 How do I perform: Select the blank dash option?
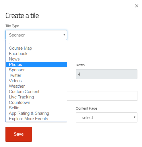point(36,43)
